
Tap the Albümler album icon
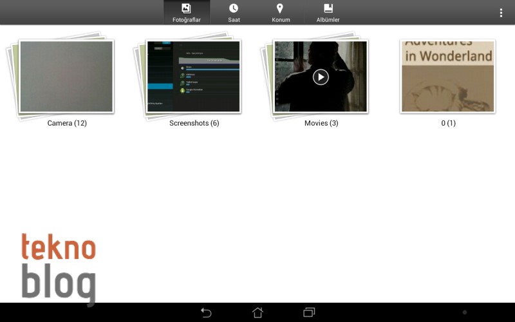pyautogui.click(x=328, y=8)
